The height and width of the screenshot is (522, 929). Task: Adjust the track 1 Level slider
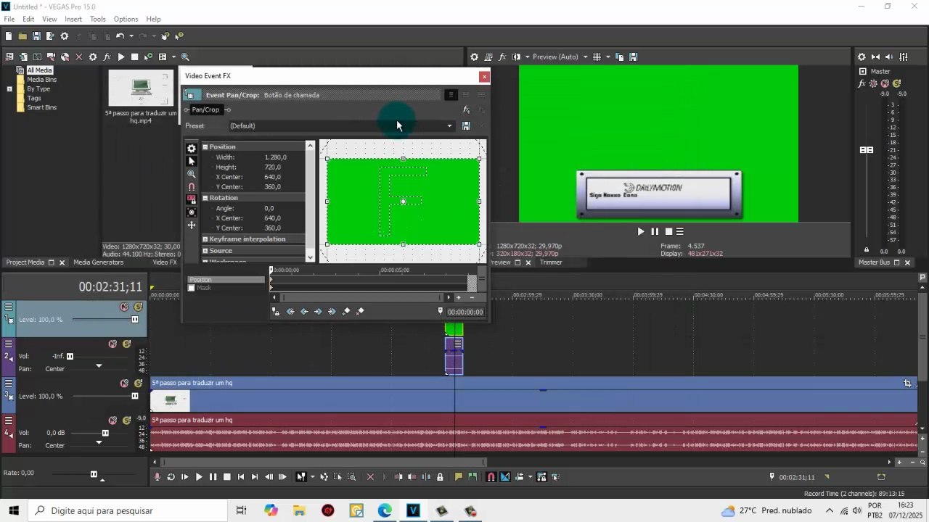point(134,320)
